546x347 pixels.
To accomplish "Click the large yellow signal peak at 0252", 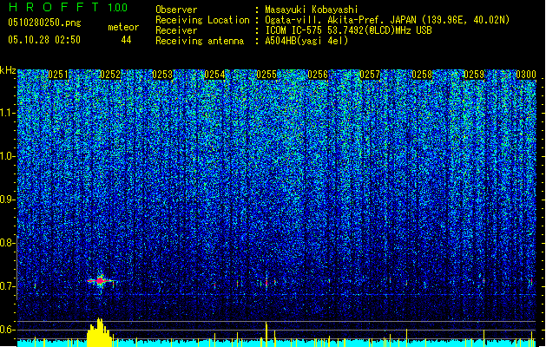I will pos(99,332).
